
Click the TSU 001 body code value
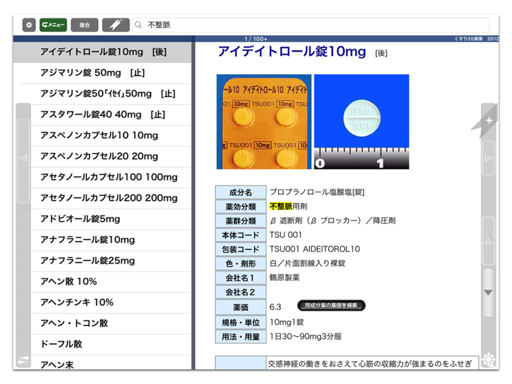pos(286,235)
